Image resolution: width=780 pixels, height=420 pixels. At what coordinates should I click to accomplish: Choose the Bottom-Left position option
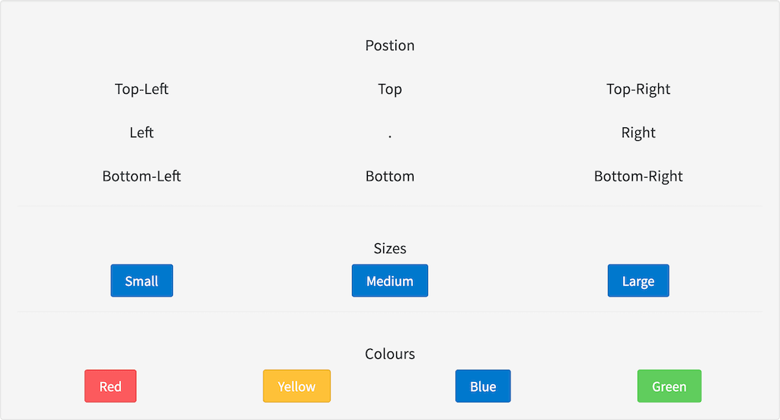tap(142, 176)
